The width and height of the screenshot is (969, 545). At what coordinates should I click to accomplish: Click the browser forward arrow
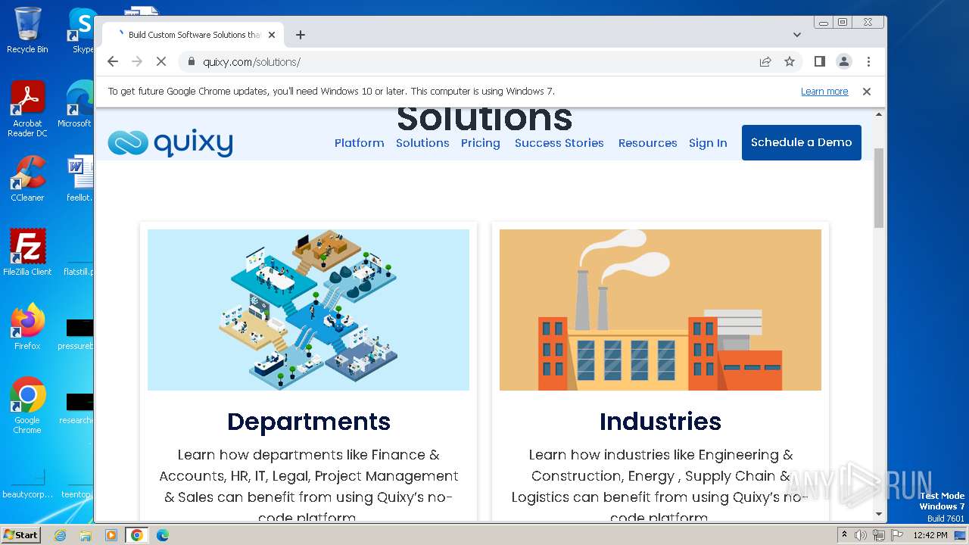(137, 62)
